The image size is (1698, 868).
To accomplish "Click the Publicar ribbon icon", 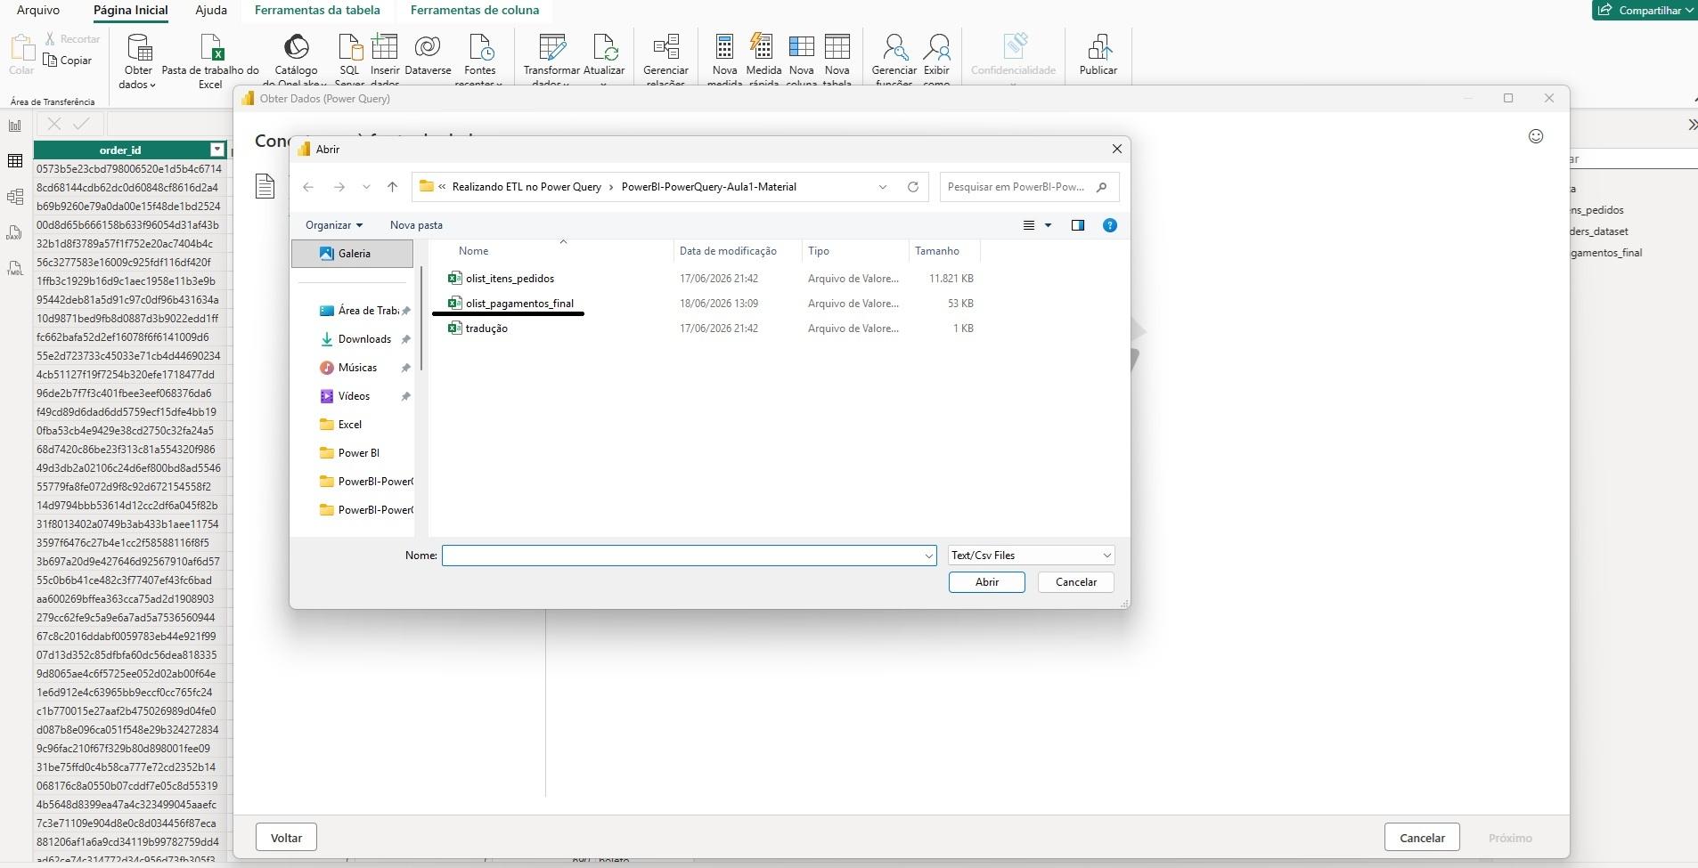I will [1098, 46].
